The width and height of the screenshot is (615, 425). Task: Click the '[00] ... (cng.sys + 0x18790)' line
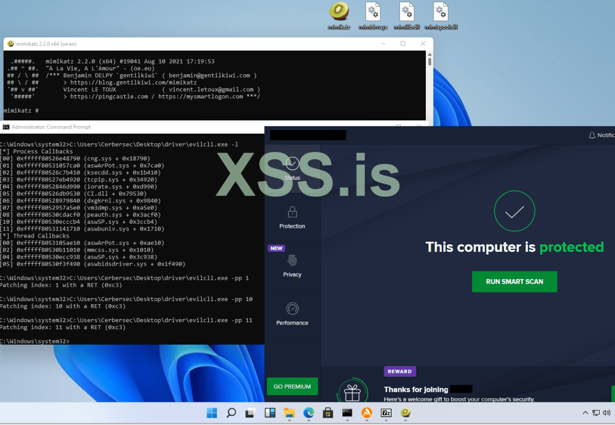point(75,159)
